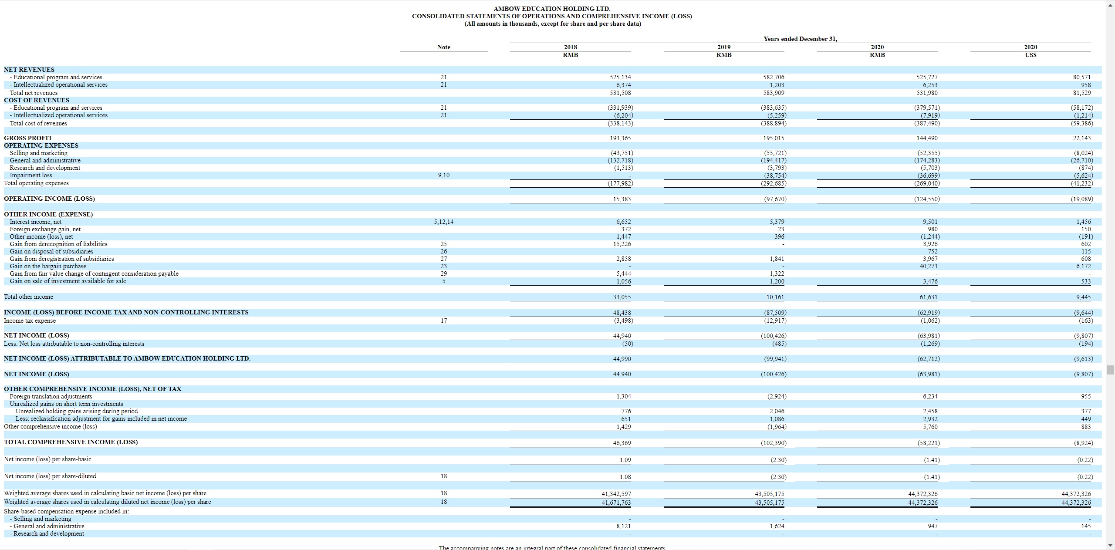Click the 'Foreign translation adjustments' row label

(51, 396)
